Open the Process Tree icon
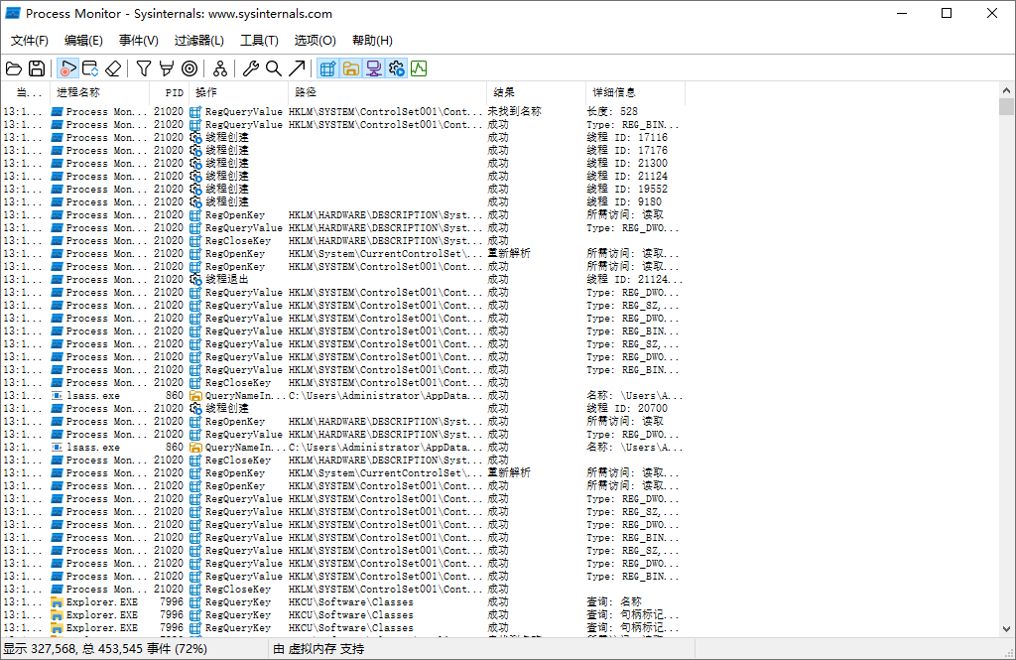This screenshot has width=1016, height=660. click(220, 68)
